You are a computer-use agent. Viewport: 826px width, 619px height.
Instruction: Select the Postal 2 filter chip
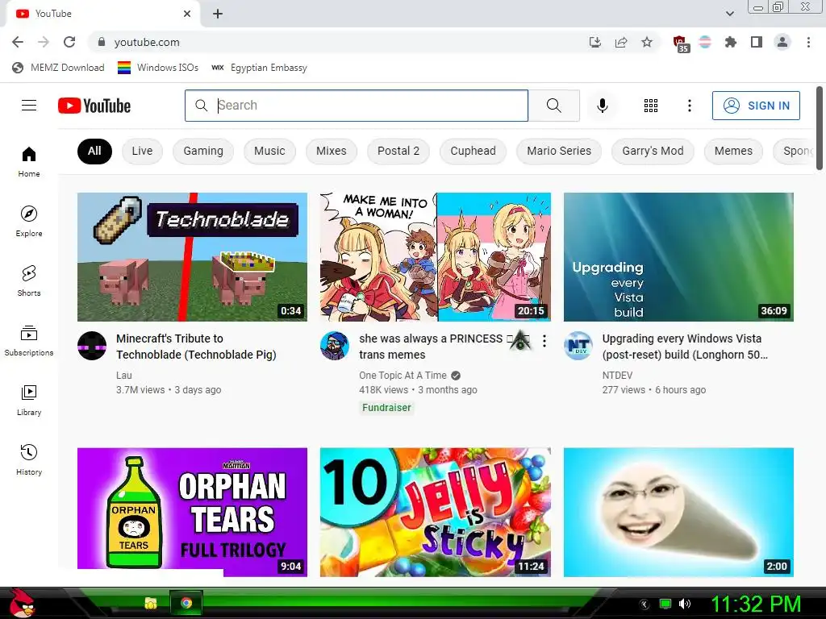tap(398, 151)
